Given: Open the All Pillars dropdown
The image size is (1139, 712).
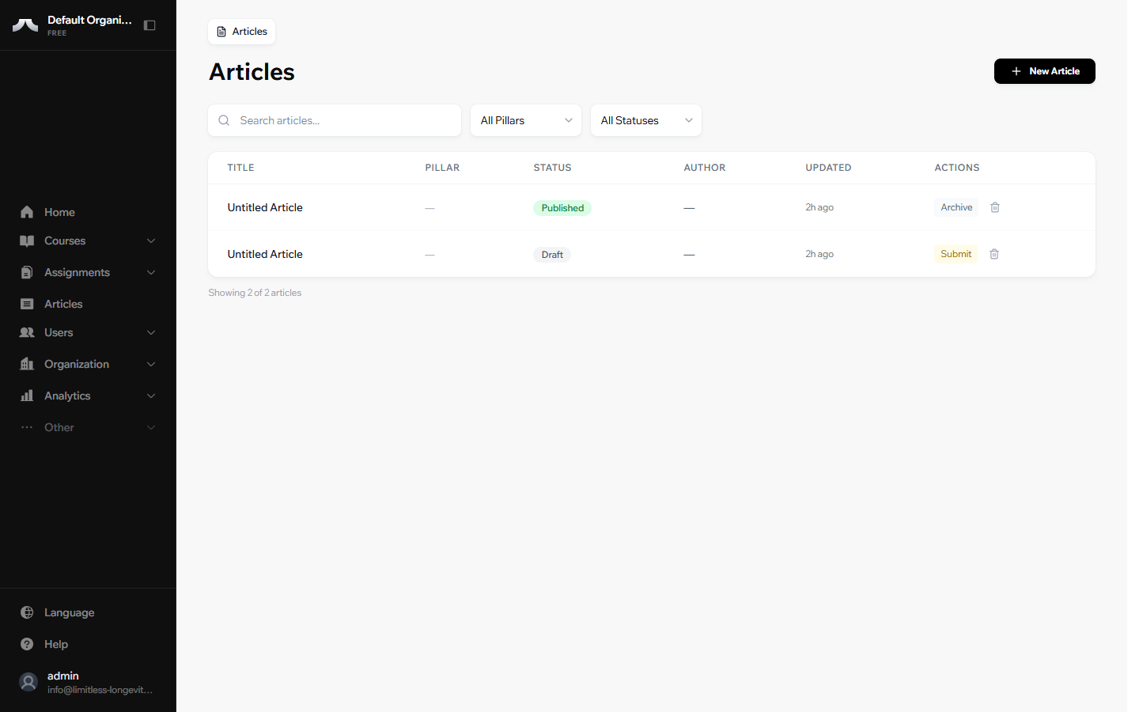Looking at the screenshot, I should [x=525, y=120].
